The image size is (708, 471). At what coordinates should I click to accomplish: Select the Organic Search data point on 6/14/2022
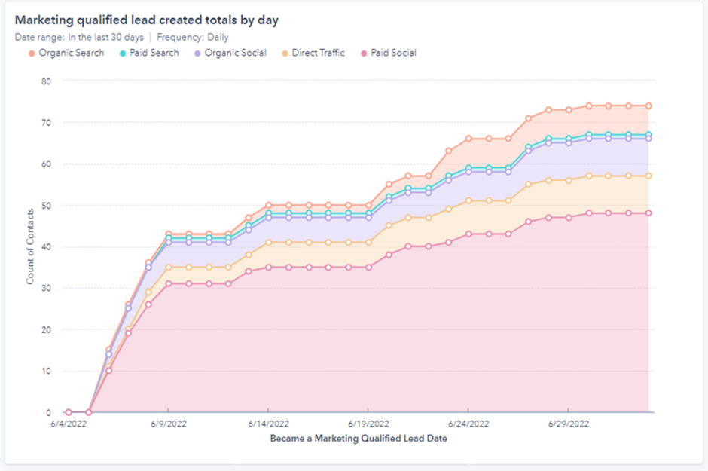[x=268, y=205]
